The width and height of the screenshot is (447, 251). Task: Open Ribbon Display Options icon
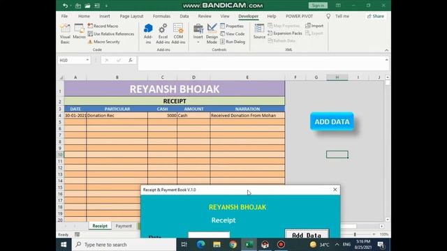[338, 6]
